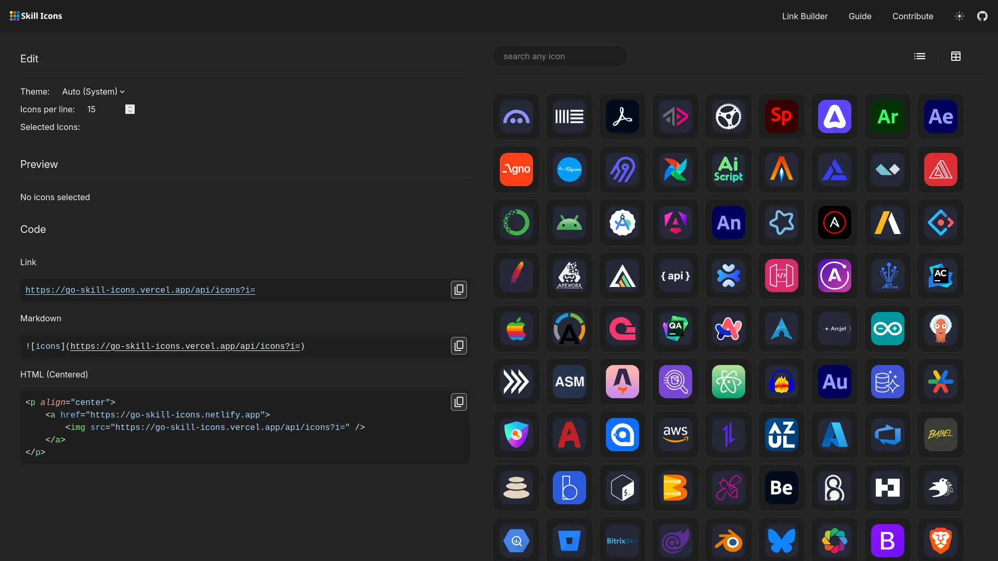Image resolution: width=998 pixels, height=561 pixels.
Task: Switch to list view layout
Action: (919, 56)
